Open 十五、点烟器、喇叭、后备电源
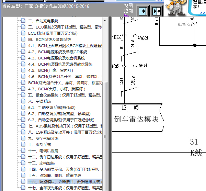Viewport: 206px width, 191px height. pos(55,176)
